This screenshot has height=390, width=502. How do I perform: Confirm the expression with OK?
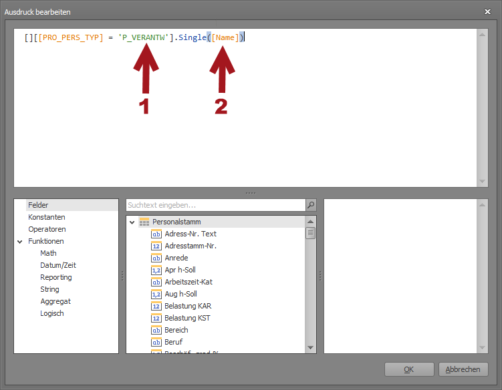[409, 369]
